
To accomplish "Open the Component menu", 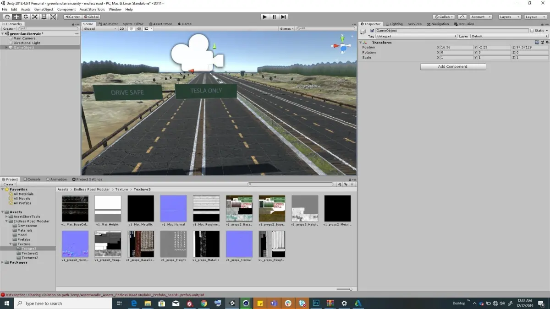I will pyautogui.click(x=66, y=9).
